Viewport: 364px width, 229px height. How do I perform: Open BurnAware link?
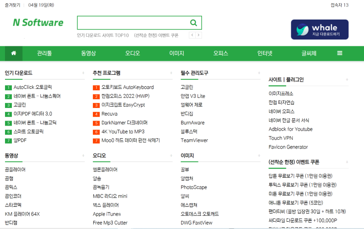click(x=192, y=122)
